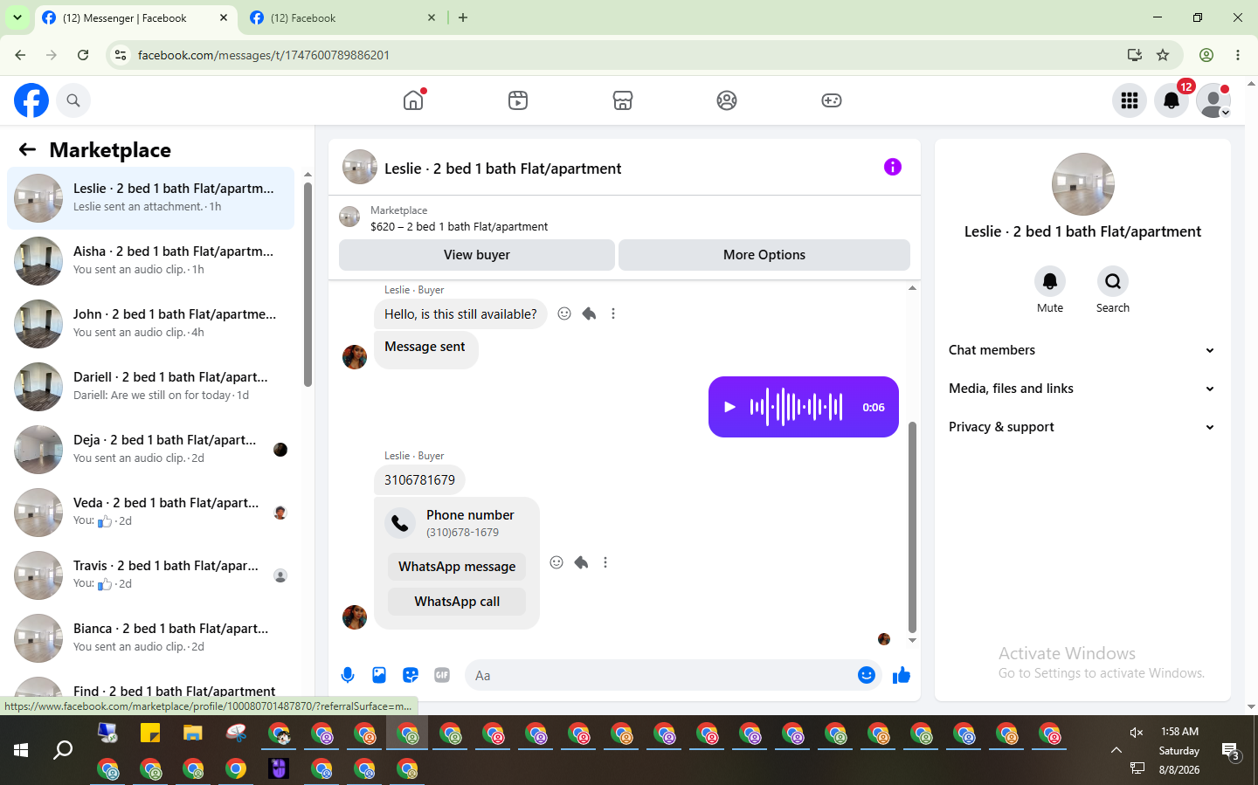
Task: Click the conversation list scrollbar
Action: point(308,284)
